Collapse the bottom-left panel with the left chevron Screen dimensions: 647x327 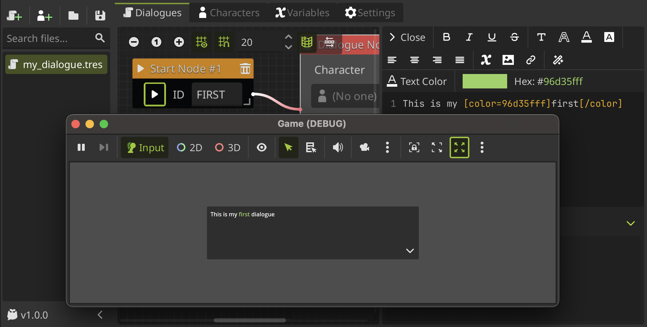(100, 315)
